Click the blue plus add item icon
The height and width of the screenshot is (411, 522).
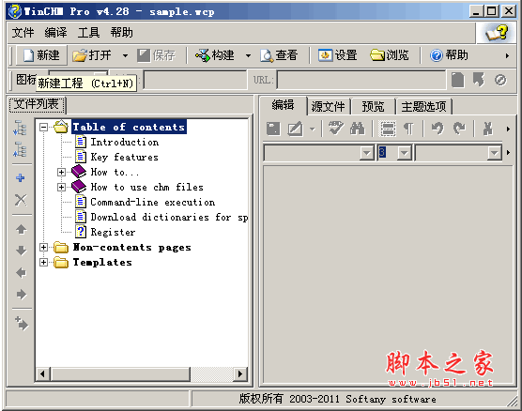(x=21, y=178)
